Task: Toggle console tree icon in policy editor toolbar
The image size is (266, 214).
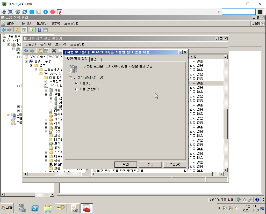Action: [x=46, y=51]
